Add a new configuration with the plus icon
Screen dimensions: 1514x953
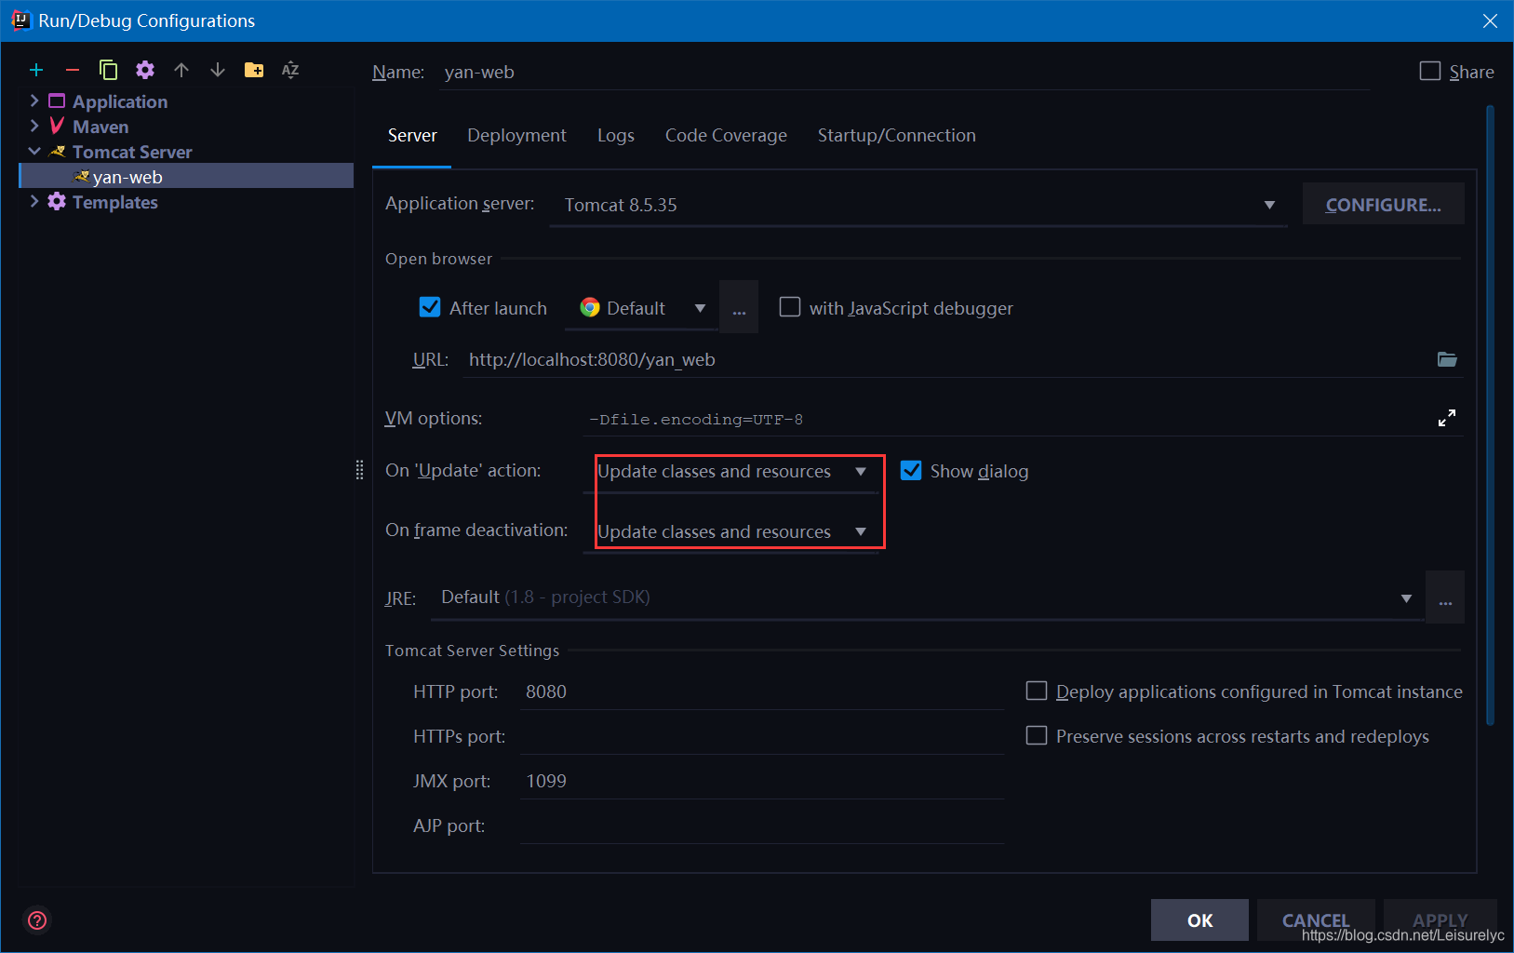point(36,70)
